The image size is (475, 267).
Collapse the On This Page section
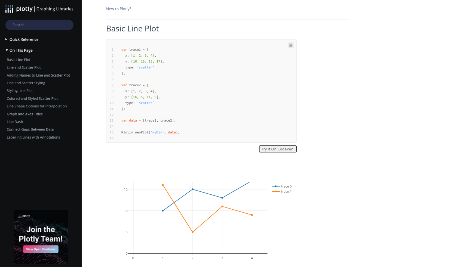[21, 50]
